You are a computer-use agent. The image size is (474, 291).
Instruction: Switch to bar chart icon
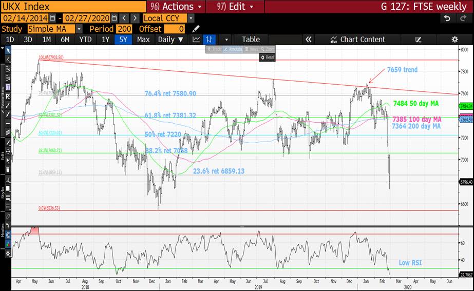(x=209, y=40)
